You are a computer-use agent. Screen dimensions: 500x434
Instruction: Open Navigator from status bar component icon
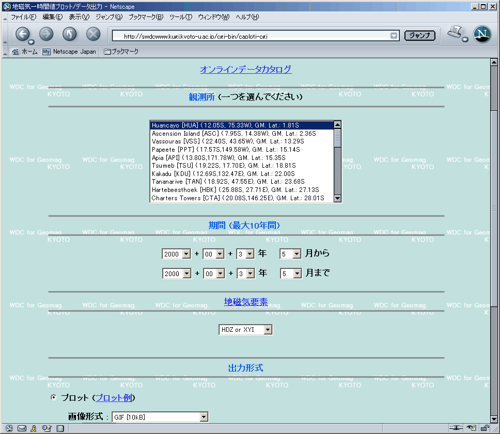click(x=9, y=428)
